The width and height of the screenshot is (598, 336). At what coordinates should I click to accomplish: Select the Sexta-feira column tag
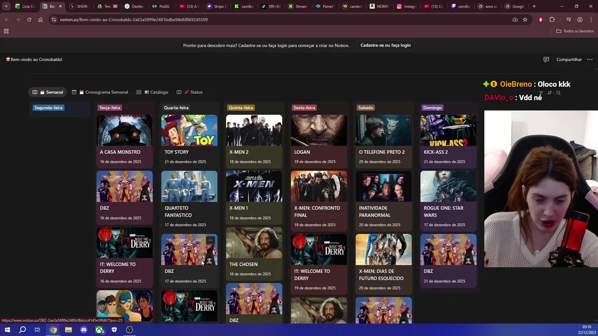[304, 108]
